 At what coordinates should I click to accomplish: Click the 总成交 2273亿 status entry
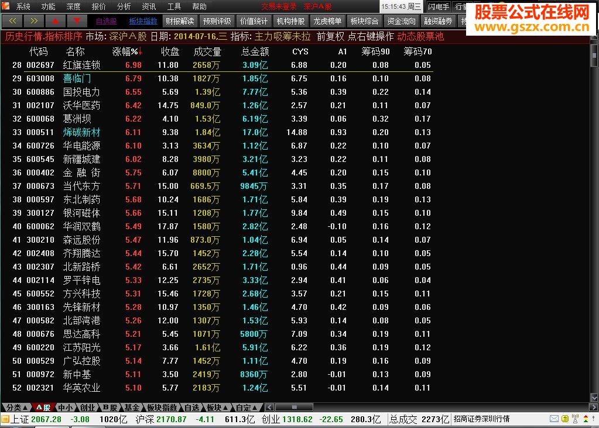click(419, 419)
